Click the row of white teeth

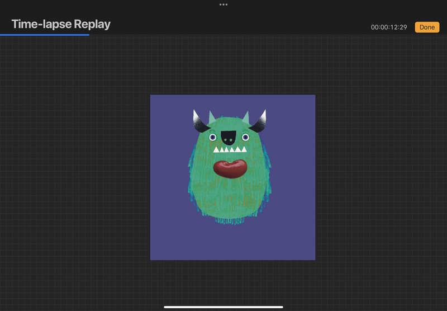229,149
